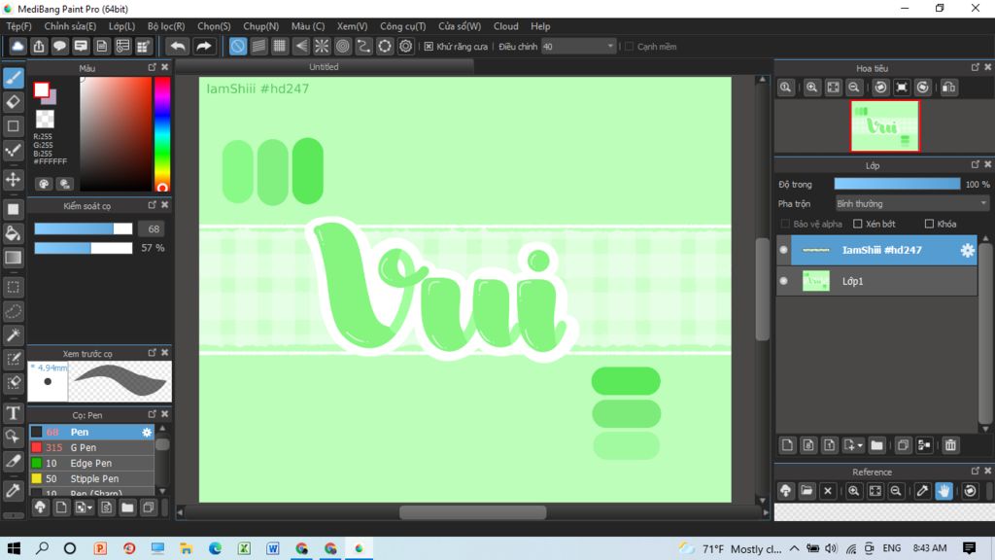Activate hand tool in Reference panel
The image size is (995, 560).
(944, 491)
